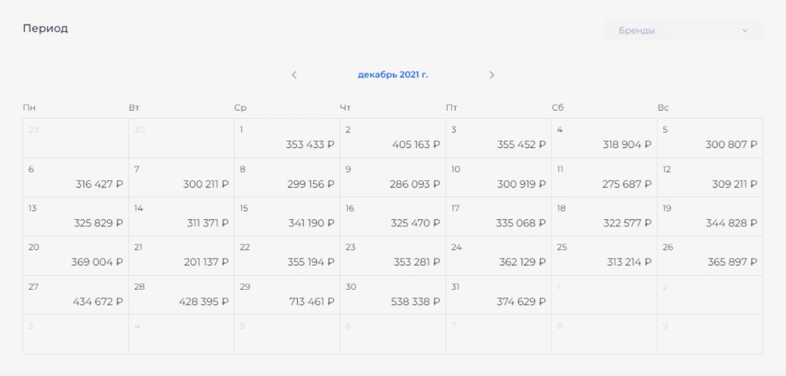Click the декабрь 2021 г. month title
This screenshot has width=786, height=376.
pyautogui.click(x=393, y=75)
